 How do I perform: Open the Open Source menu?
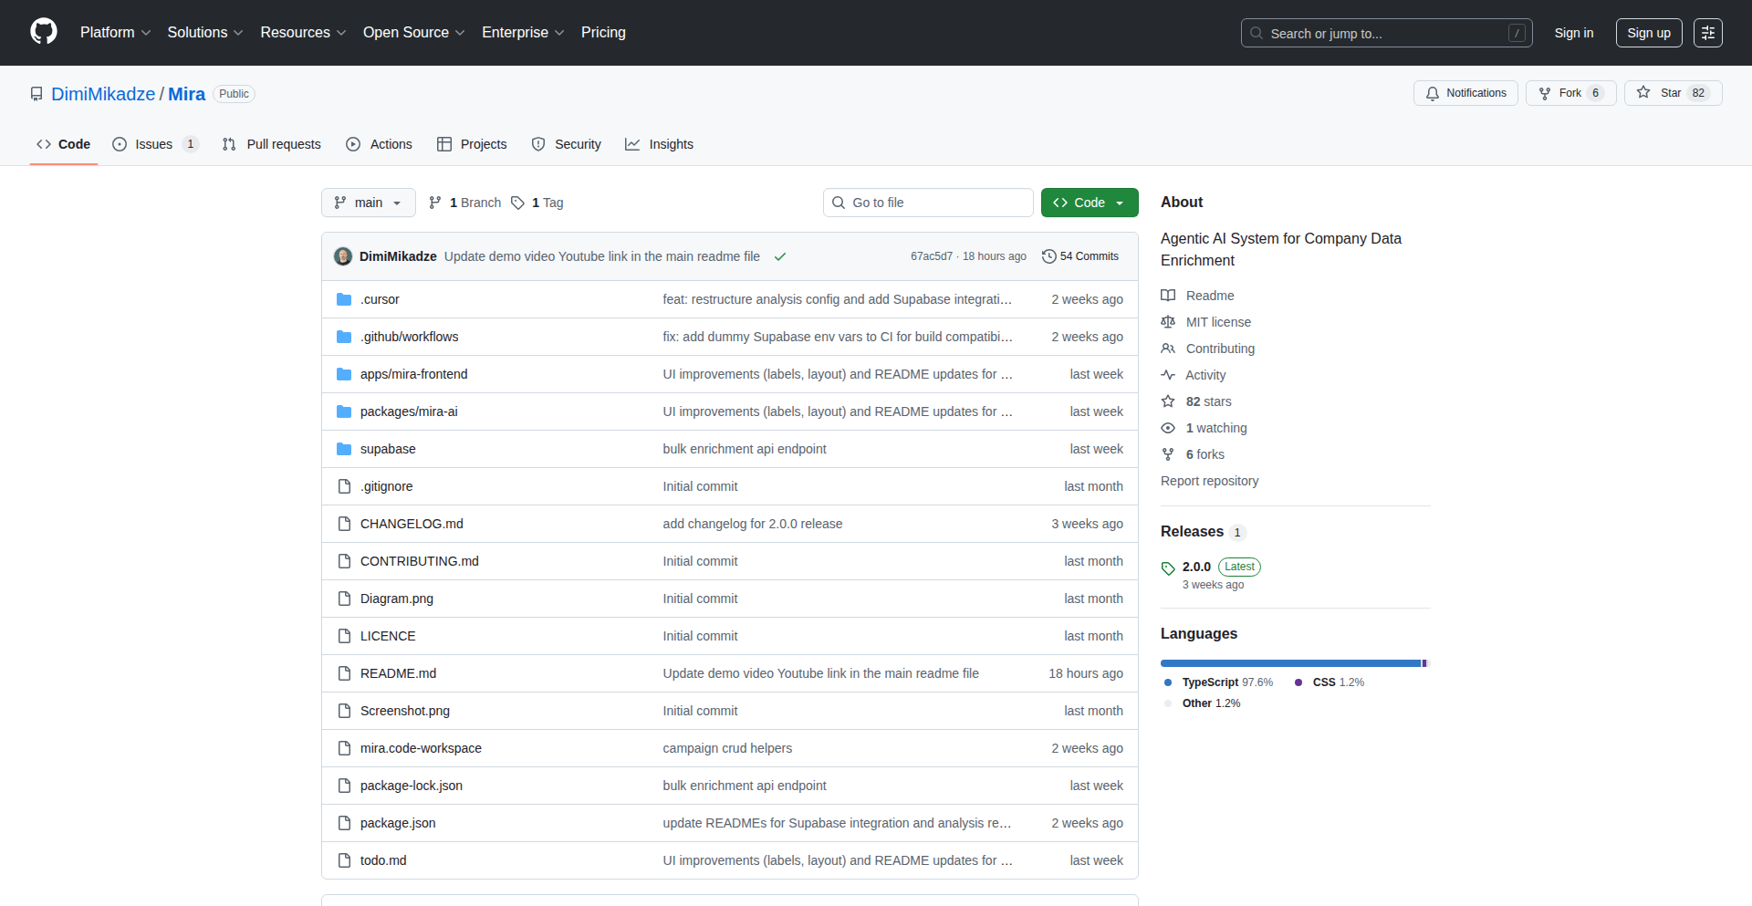pyautogui.click(x=413, y=33)
